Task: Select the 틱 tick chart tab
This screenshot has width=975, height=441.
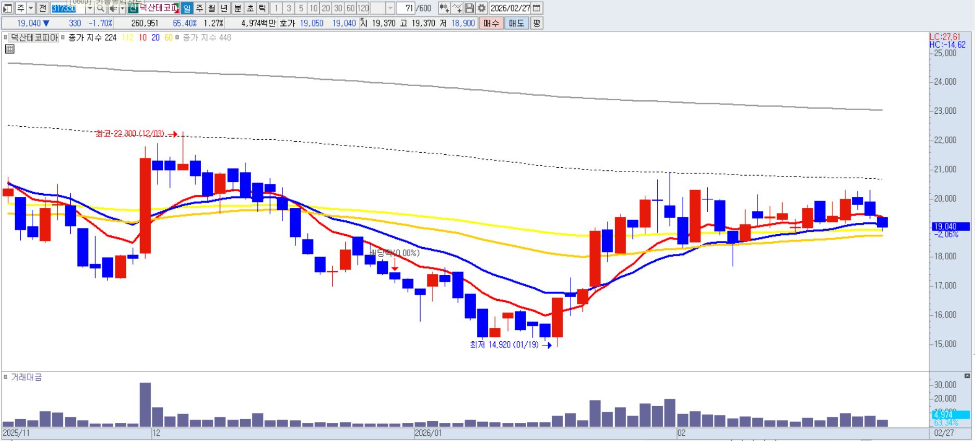Action: [x=262, y=8]
